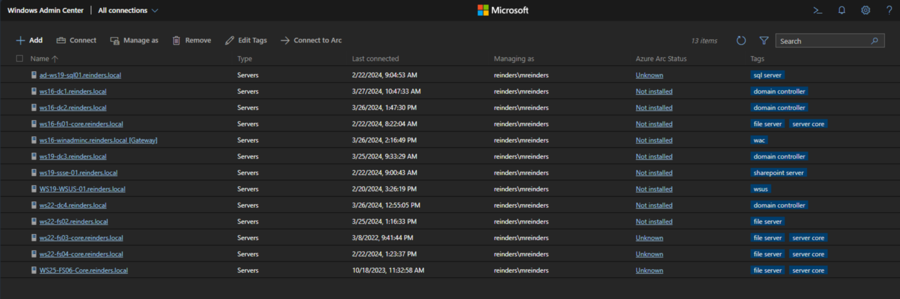The height and width of the screenshot is (299, 900).
Task: Click server icon beside ws19-dc3
Action: coord(34,156)
